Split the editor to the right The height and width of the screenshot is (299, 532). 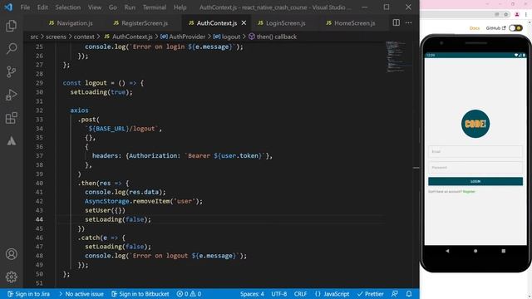tap(396, 22)
